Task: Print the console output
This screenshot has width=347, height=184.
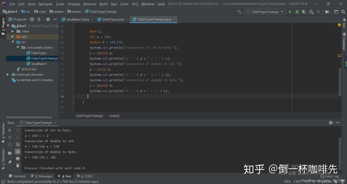Action: tap(18, 159)
